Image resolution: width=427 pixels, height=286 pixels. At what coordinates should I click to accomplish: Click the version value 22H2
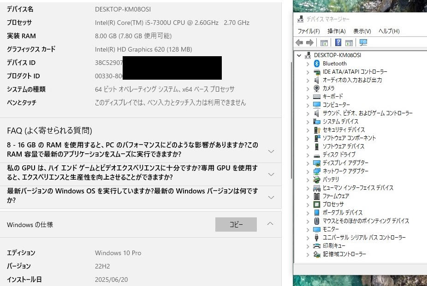pos(102,266)
